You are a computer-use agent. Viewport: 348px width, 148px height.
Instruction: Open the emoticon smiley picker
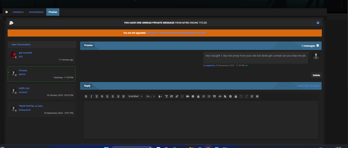point(193,96)
